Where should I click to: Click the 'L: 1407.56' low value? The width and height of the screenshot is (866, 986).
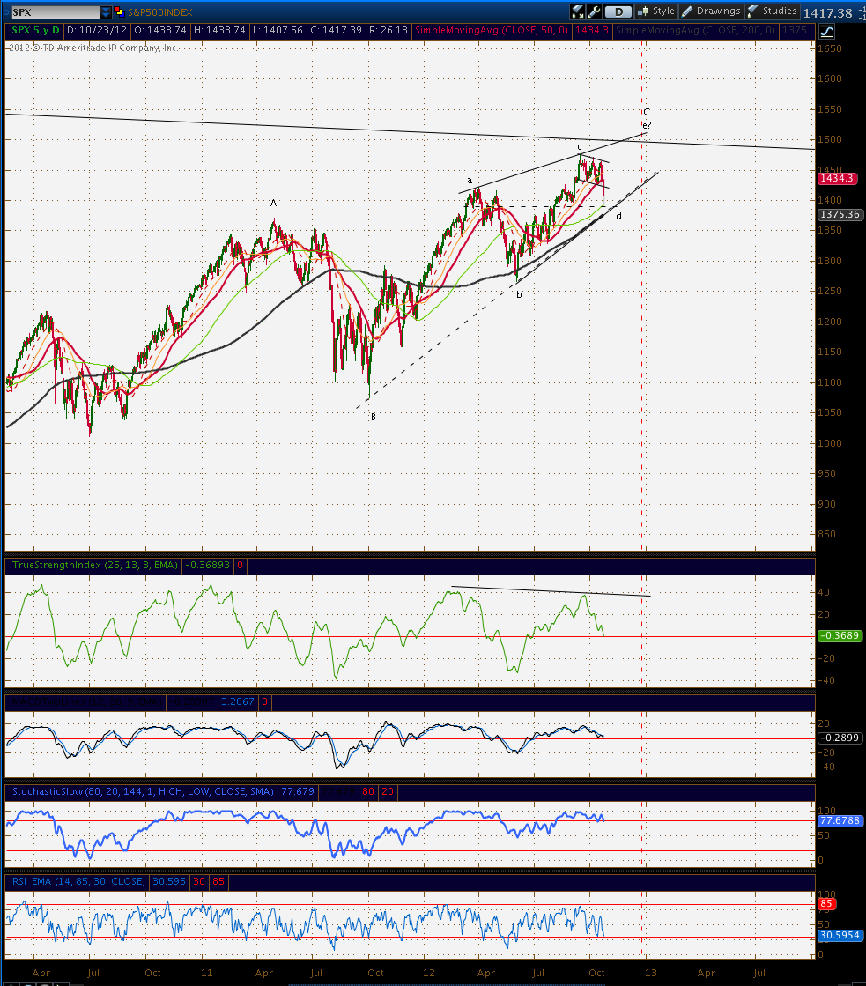(278, 30)
